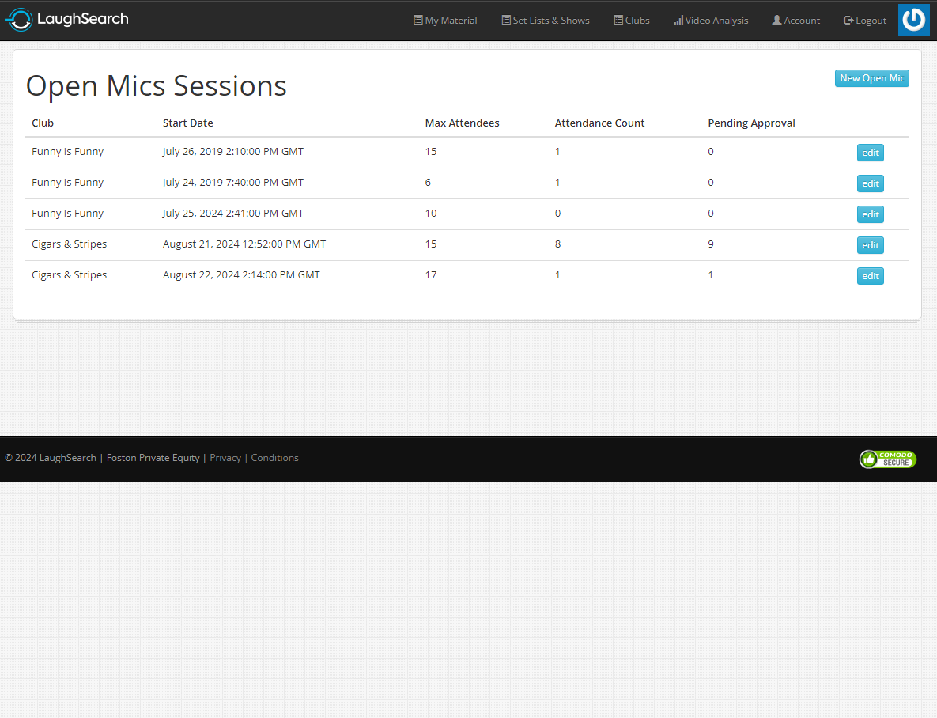The width and height of the screenshot is (937, 718).
Task: Click the Attendance Count column header
Action: pos(599,123)
